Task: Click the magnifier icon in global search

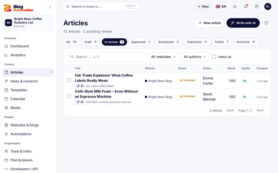Action: tap(68, 7)
